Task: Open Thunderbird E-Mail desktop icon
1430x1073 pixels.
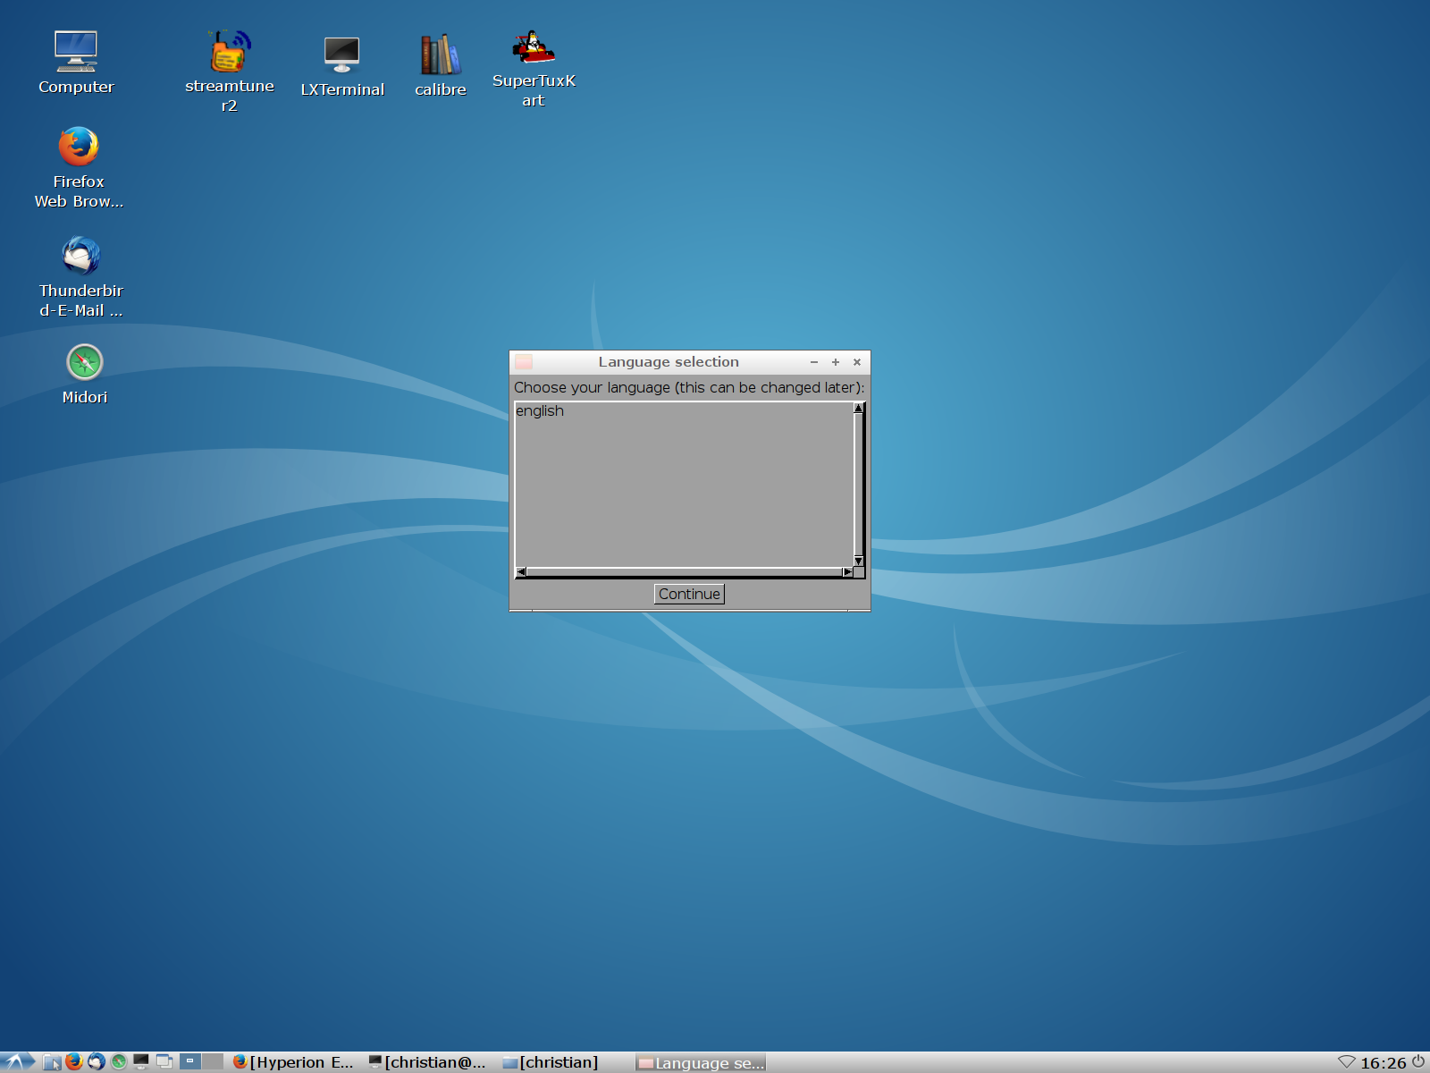Action: [x=80, y=257]
